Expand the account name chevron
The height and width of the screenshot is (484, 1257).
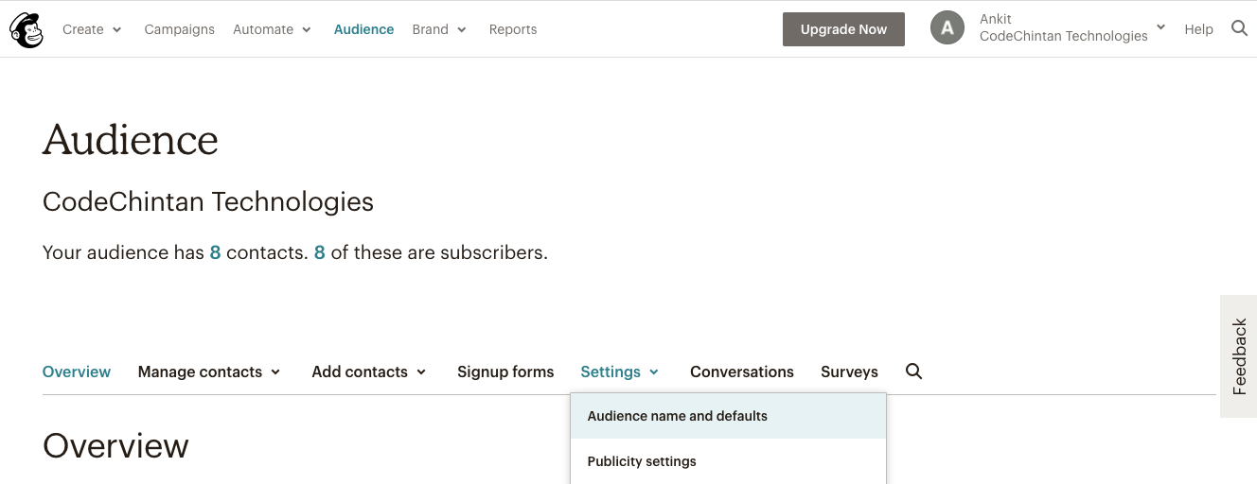pyautogui.click(x=1161, y=27)
